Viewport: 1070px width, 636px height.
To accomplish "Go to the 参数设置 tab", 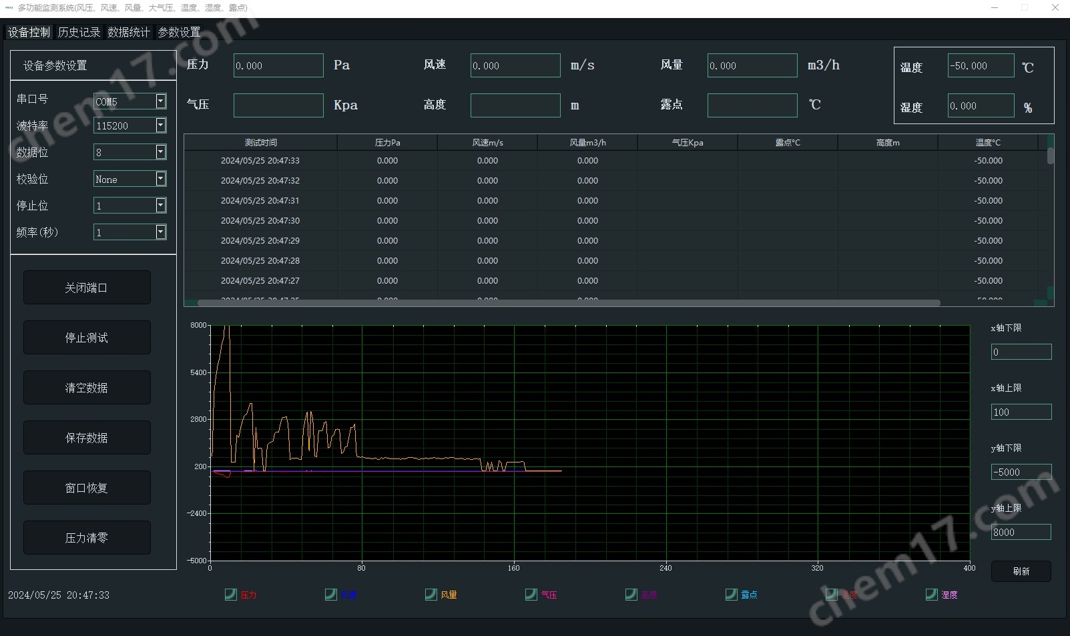I will (x=179, y=32).
